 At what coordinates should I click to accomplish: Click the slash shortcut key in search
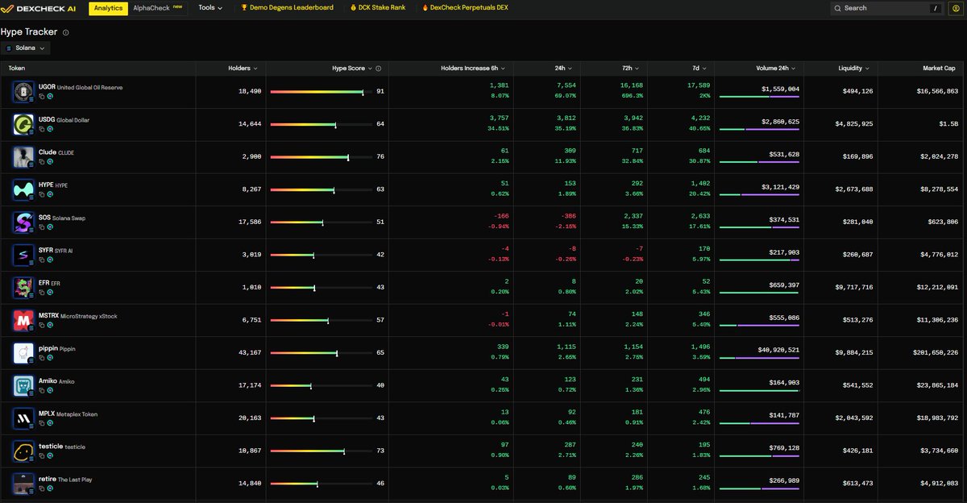point(934,8)
